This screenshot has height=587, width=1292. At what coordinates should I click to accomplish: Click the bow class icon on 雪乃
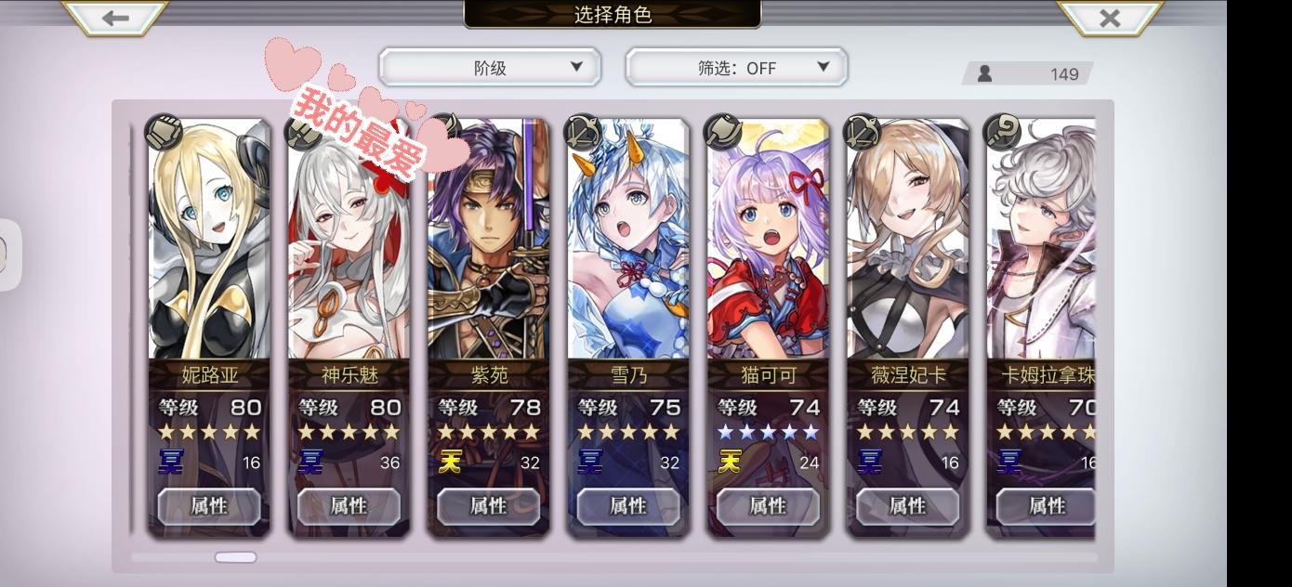[583, 133]
